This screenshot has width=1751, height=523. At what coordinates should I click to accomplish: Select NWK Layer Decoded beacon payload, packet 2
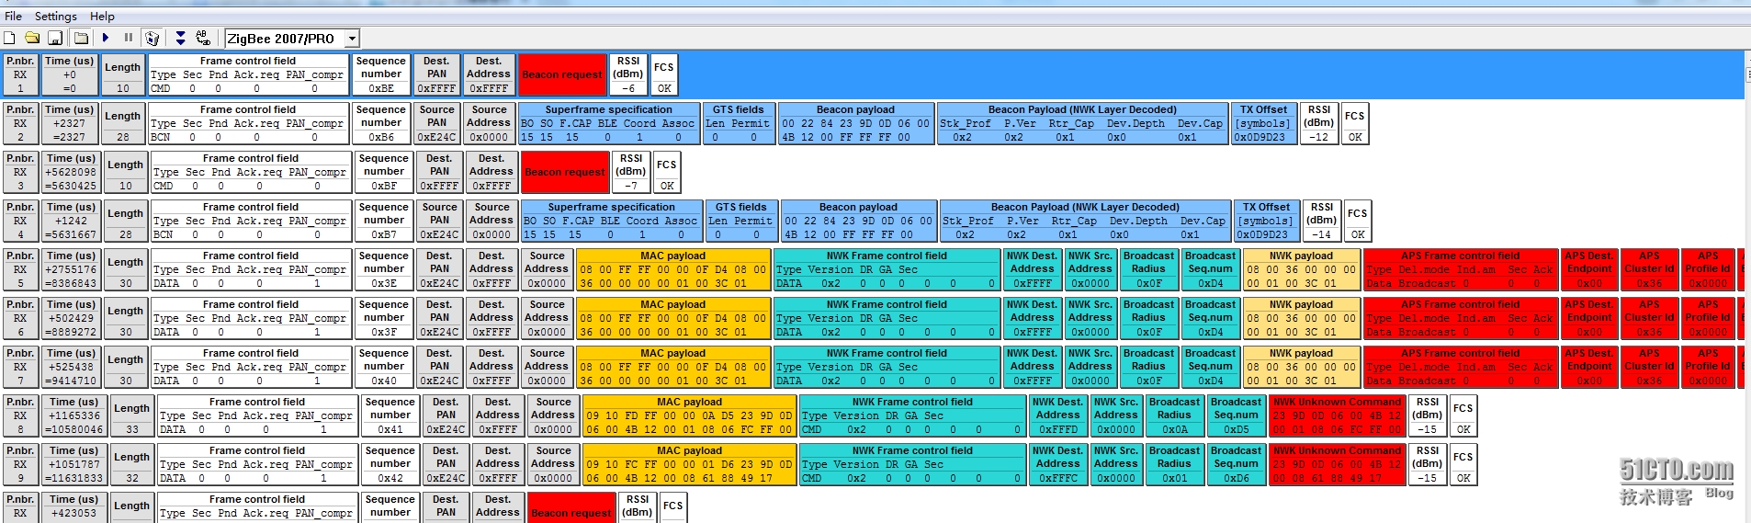(x=1082, y=123)
